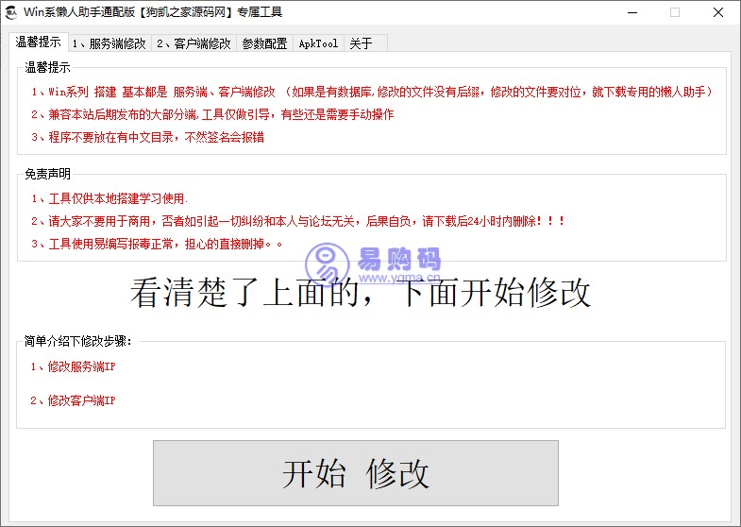Click the 简单介绍下修改步骤 group label

click(78, 341)
